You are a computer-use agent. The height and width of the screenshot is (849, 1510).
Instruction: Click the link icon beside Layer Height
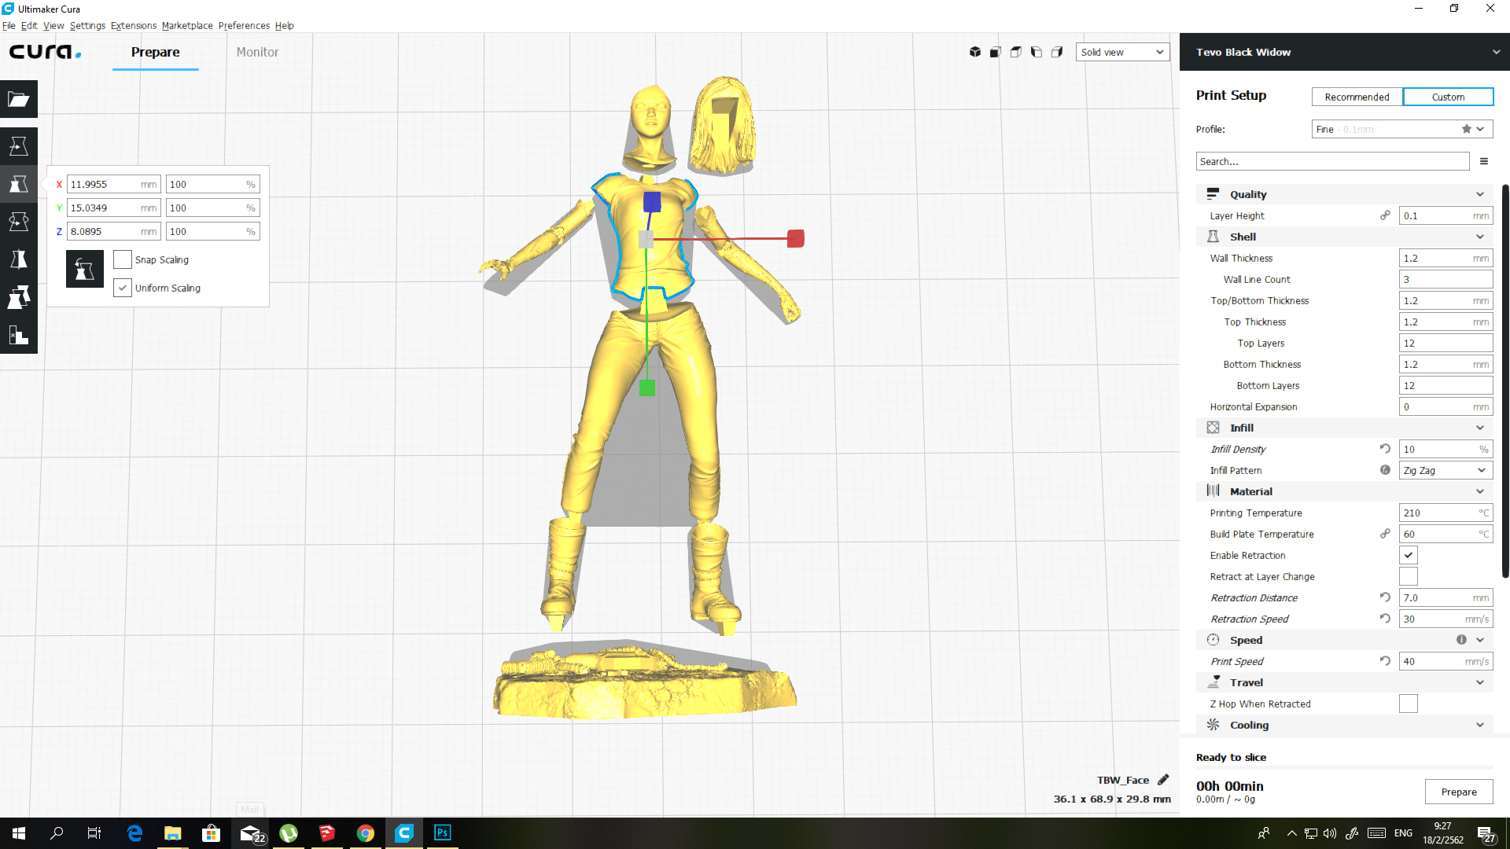tap(1385, 215)
